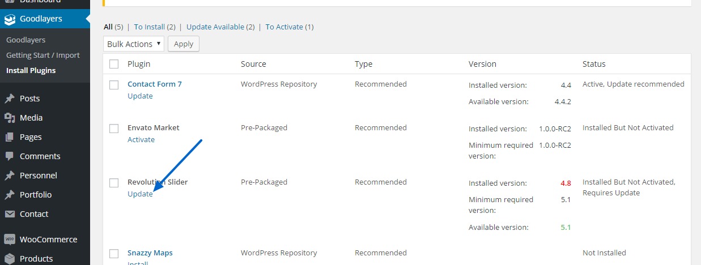
Task: Click Update link under Revolution Slider
Action: [x=140, y=194]
